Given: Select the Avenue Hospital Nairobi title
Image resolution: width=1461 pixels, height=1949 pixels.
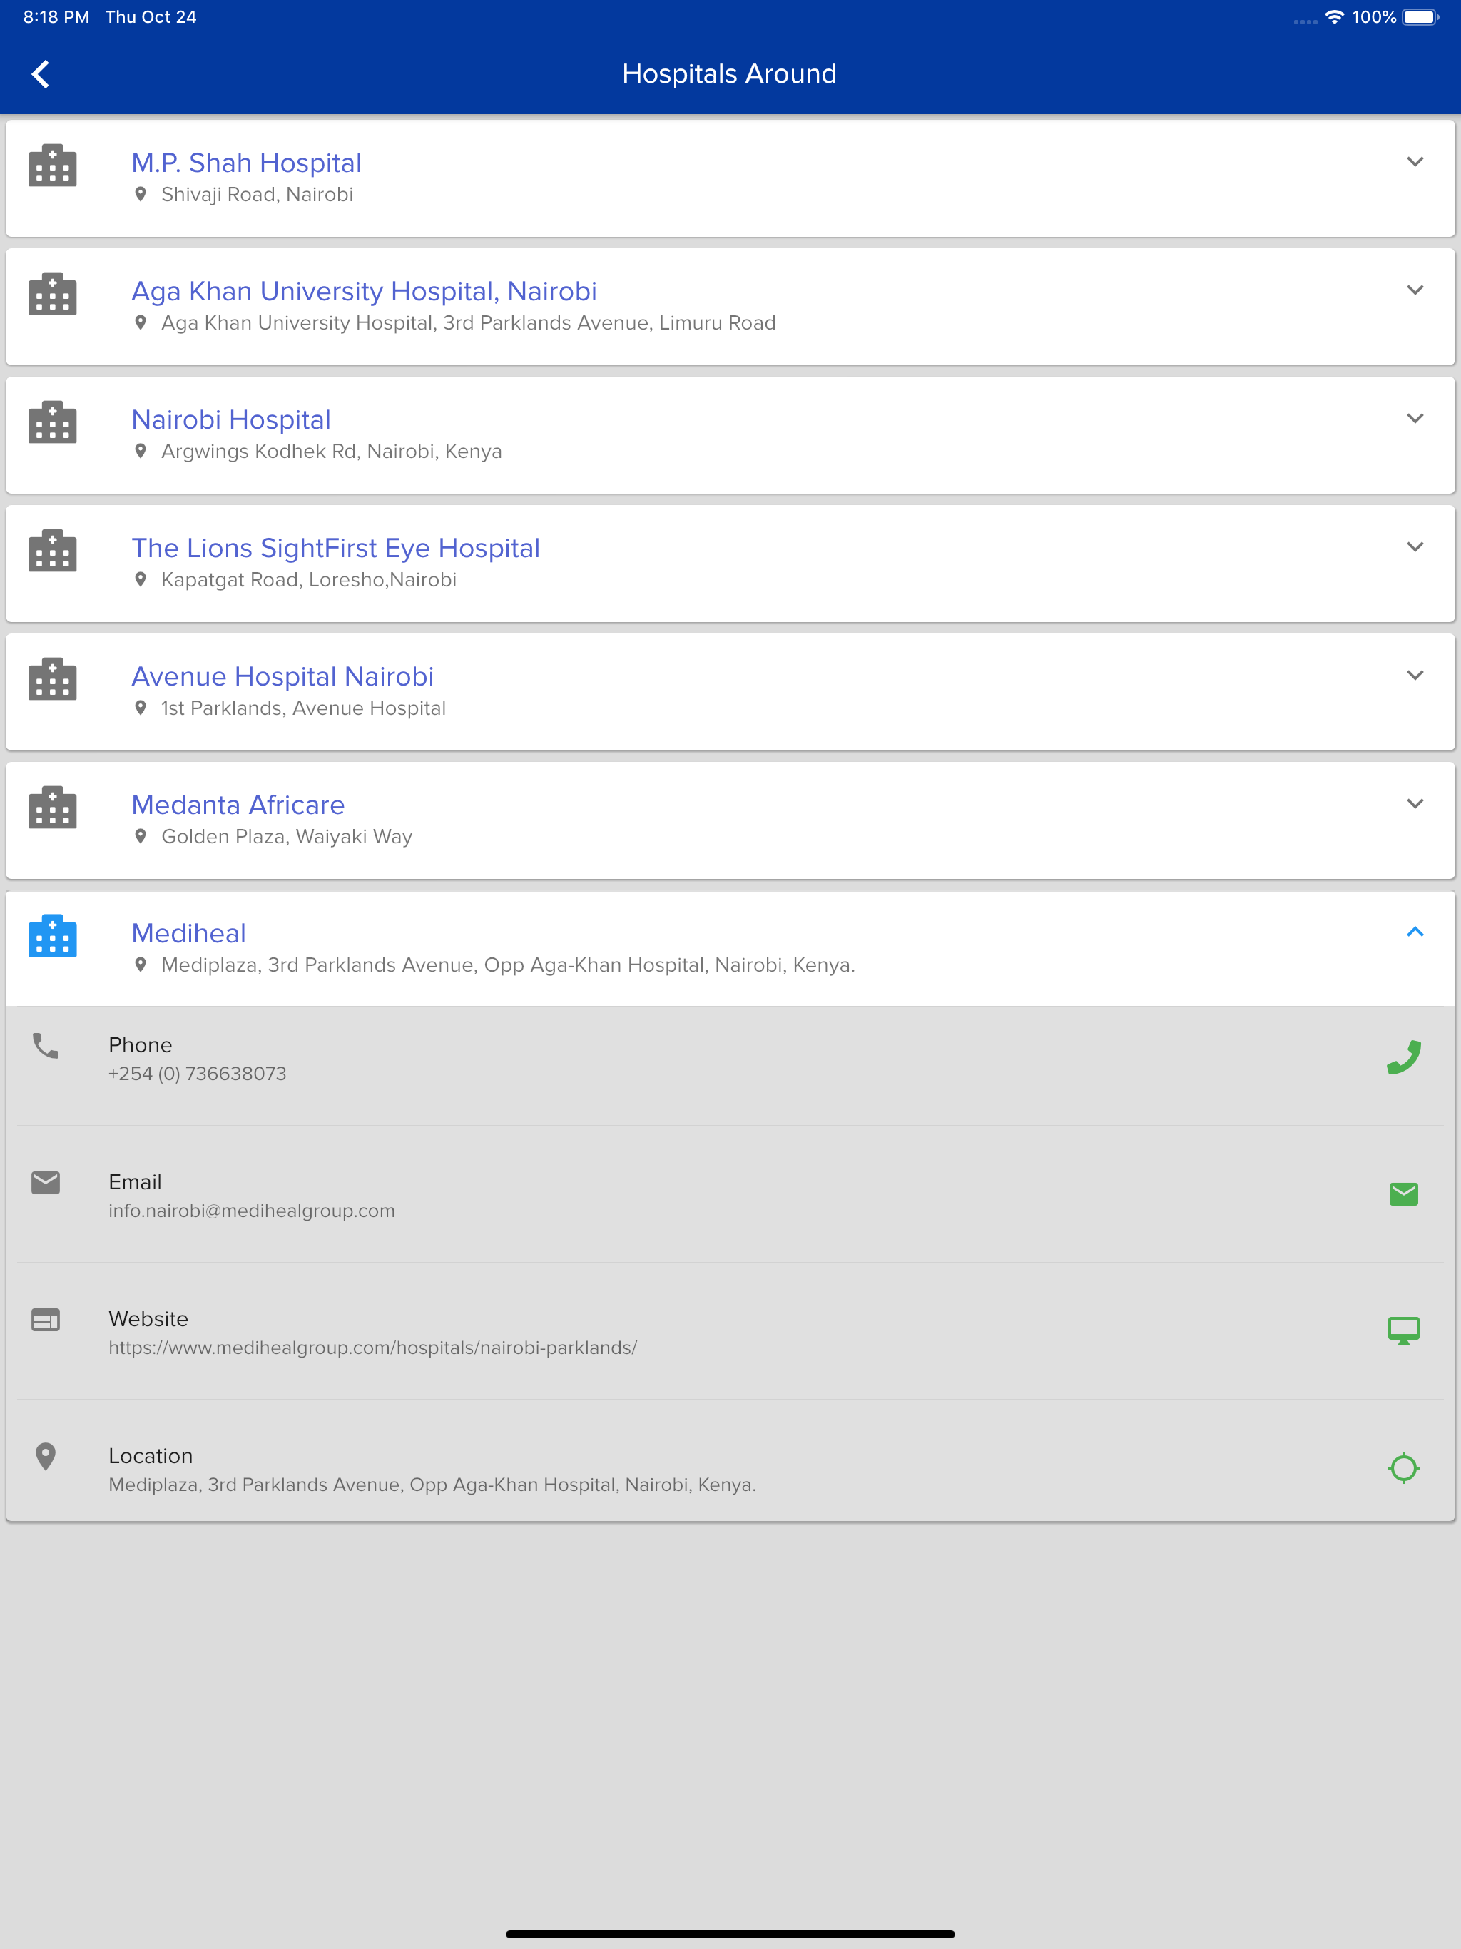Looking at the screenshot, I should point(283,677).
